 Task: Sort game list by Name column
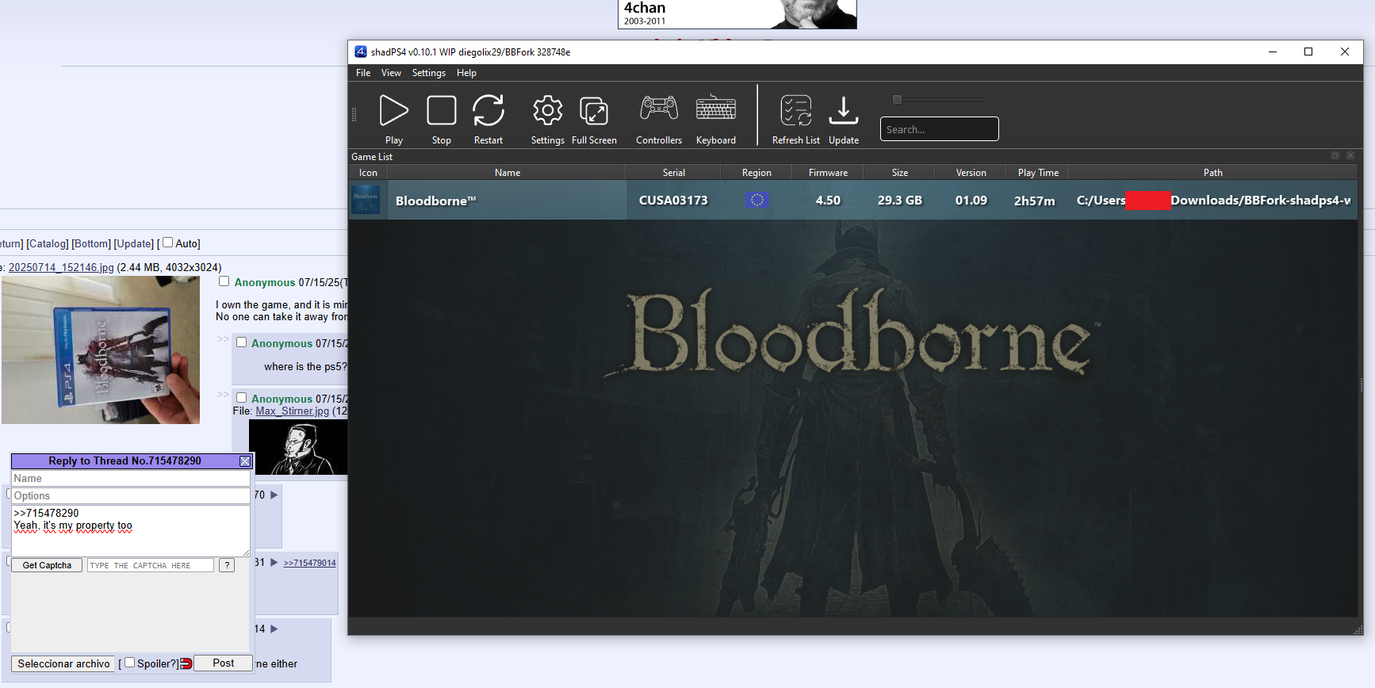tap(507, 173)
